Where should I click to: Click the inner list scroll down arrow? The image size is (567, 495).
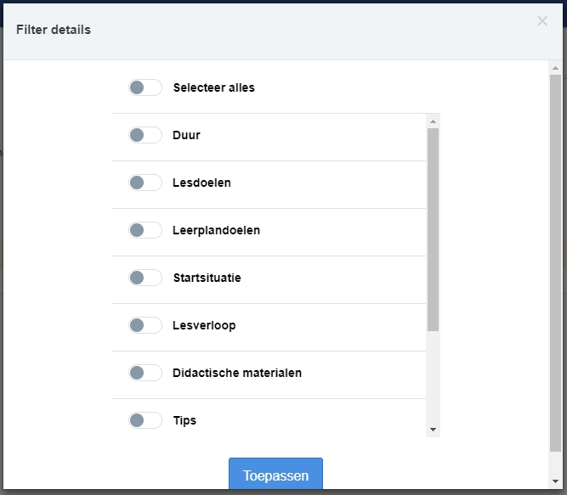point(433,430)
